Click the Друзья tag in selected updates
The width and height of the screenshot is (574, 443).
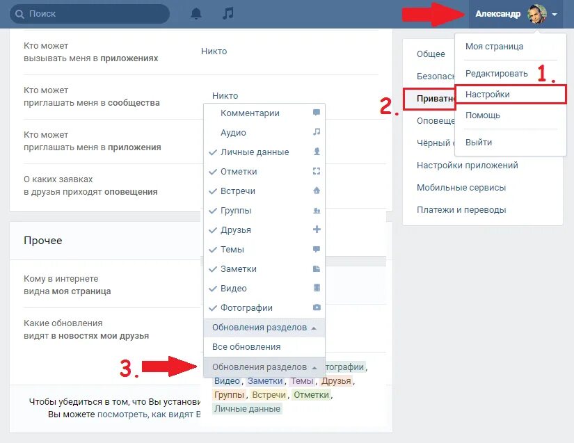336,381
